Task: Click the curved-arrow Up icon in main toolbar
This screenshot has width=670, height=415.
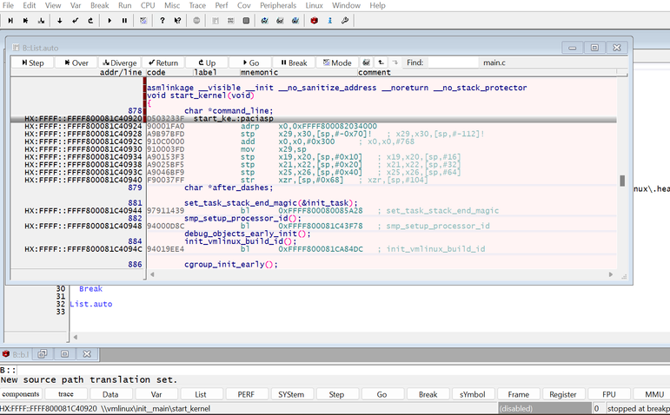Action: 90,21
